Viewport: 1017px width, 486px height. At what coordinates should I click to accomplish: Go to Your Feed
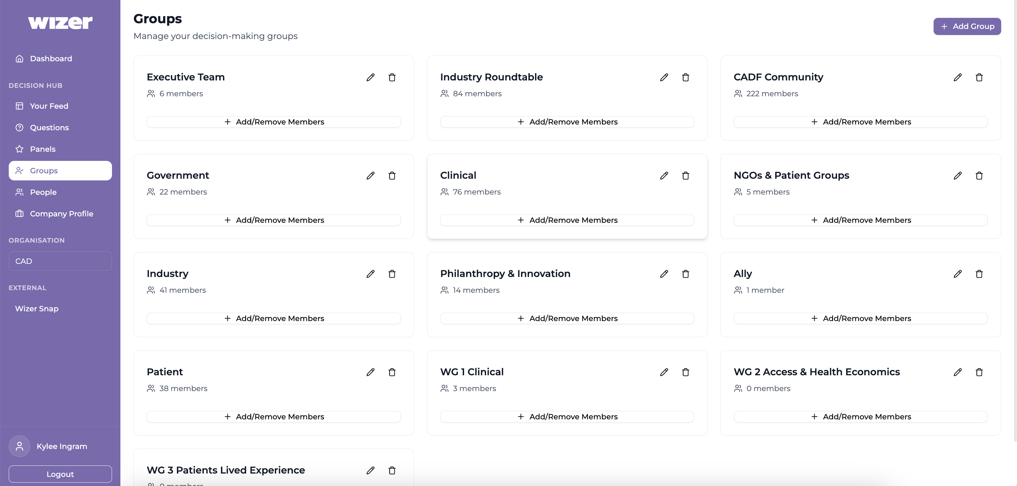click(x=49, y=106)
